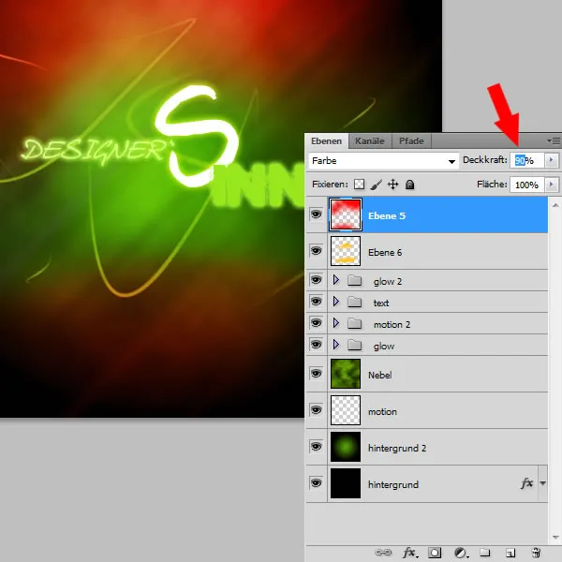This screenshot has height=562, width=562.
Task: Hide the Ebene 5 layer
Action: tap(316, 214)
